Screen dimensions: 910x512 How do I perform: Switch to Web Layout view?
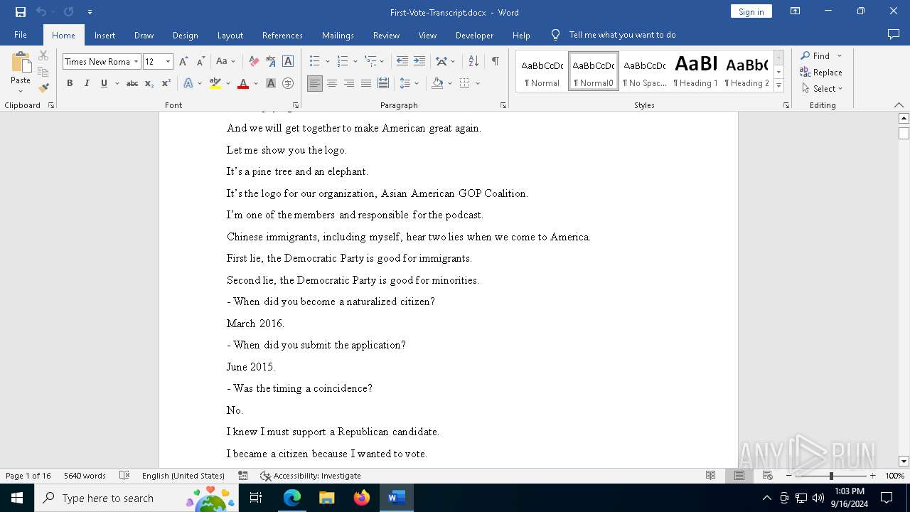[x=768, y=476]
